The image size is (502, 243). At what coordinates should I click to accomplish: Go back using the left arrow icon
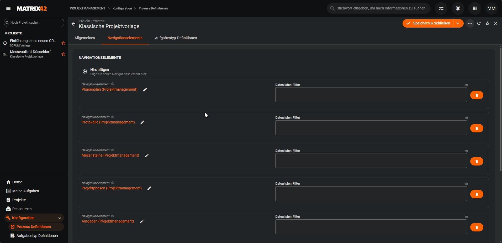click(73, 24)
